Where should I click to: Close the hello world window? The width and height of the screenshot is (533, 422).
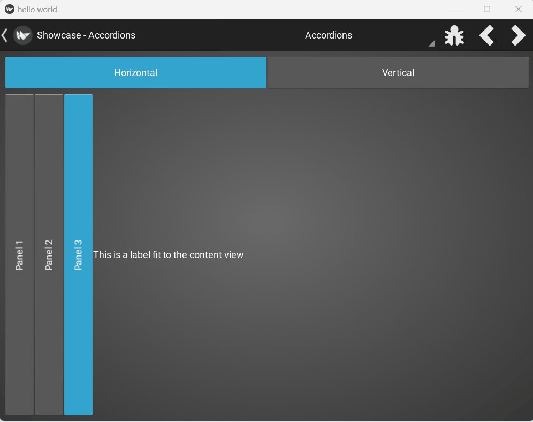click(518, 9)
